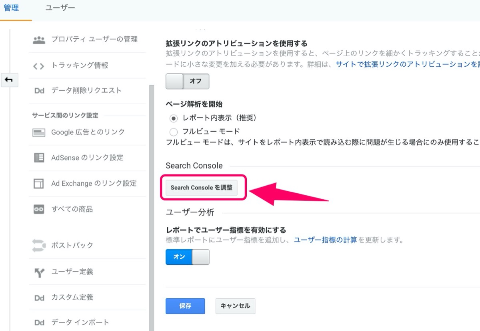Viewport: 480px width, 331px height.
Task: Click the Dd icon beside カスタム定義
Action: click(x=39, y=298)
